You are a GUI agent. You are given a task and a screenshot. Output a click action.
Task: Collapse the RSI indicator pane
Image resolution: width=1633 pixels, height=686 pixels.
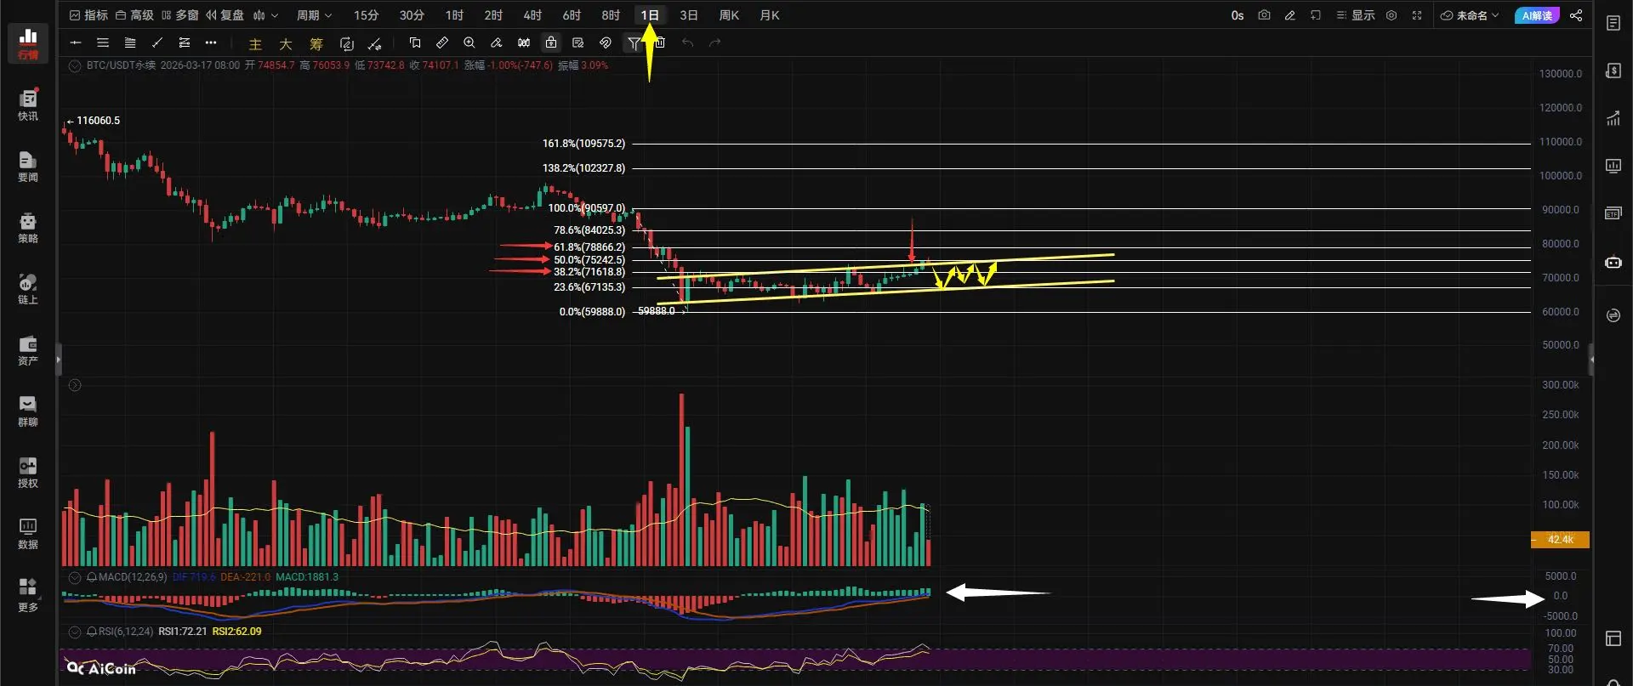pyautogui.click(x=75, y=632)
